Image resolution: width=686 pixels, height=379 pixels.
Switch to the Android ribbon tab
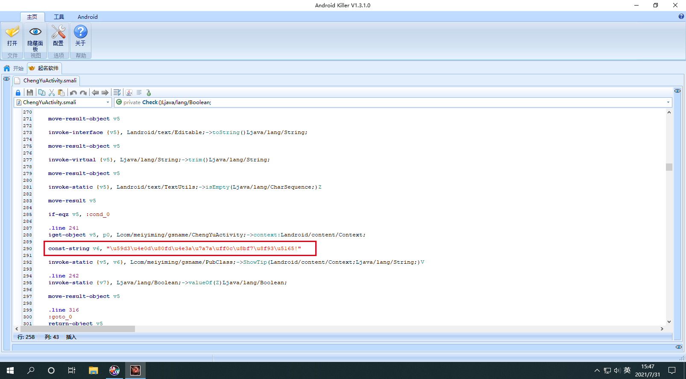(x=88, y=17)
